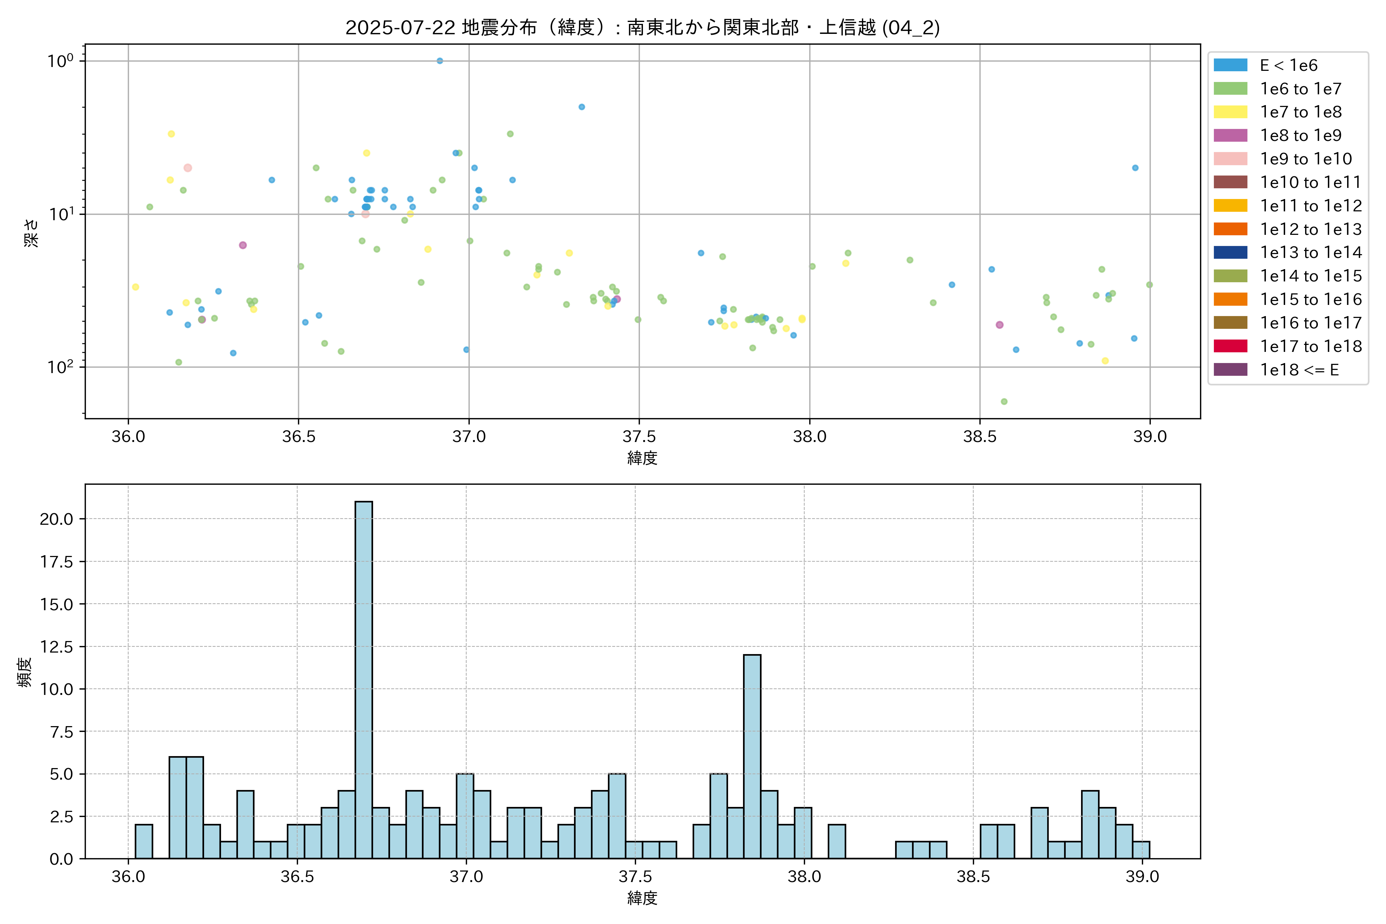Click the 緯度 label under the histogram

pos(642,898)
